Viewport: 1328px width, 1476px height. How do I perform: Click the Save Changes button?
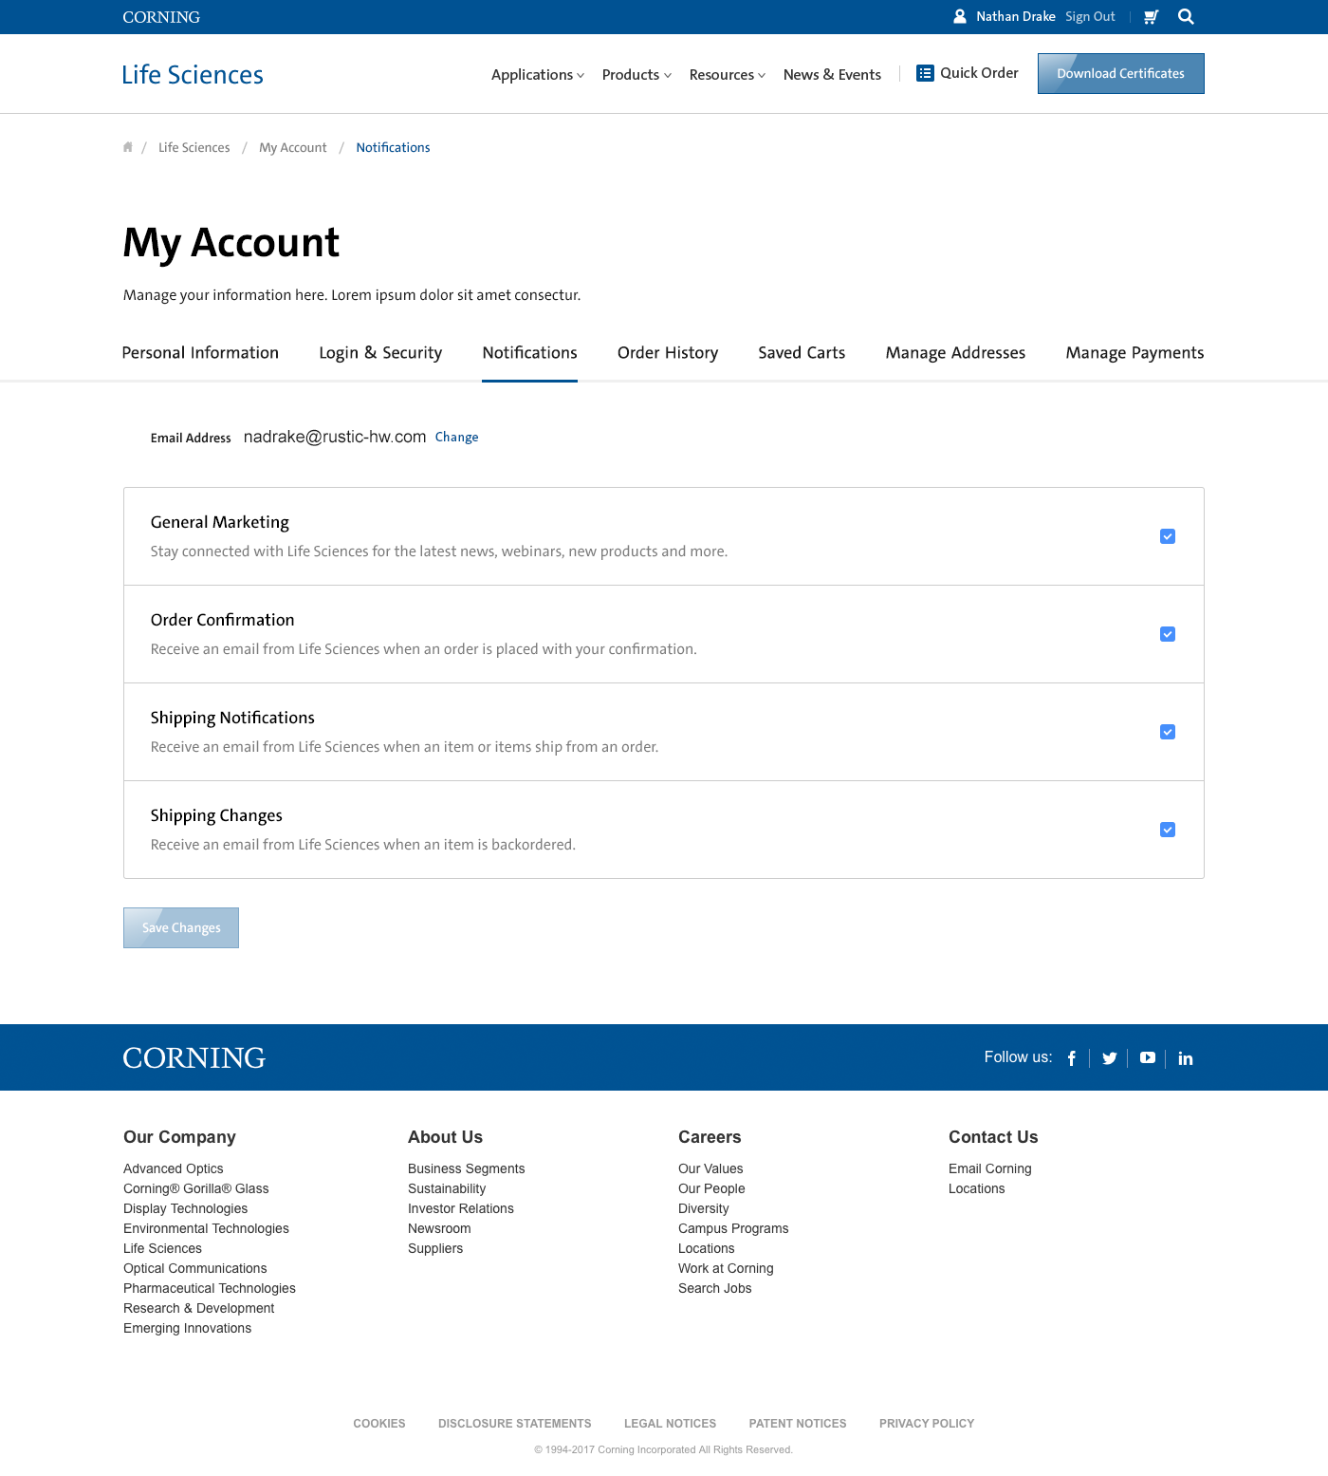(x=181, y=927)
